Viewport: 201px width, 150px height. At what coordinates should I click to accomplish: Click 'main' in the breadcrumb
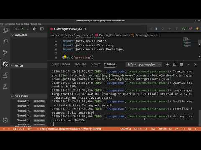[x=61, y=35]
